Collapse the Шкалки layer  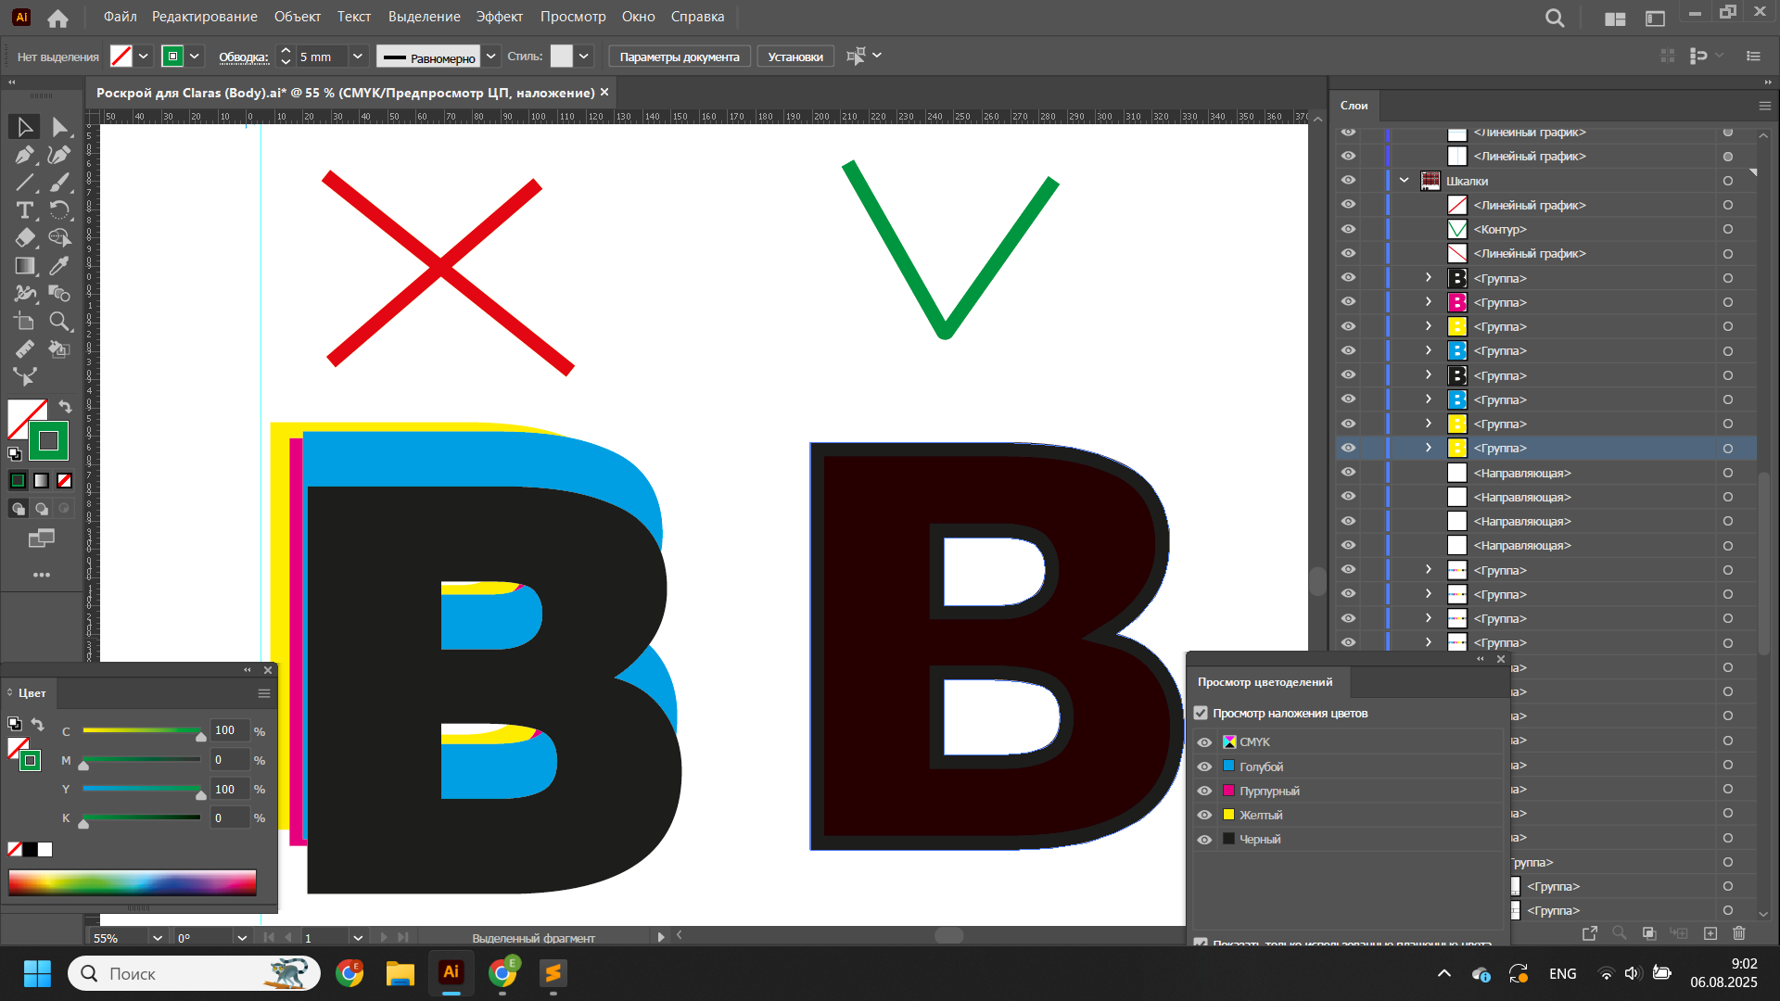pyautogui.click(x=1405, y=181)
